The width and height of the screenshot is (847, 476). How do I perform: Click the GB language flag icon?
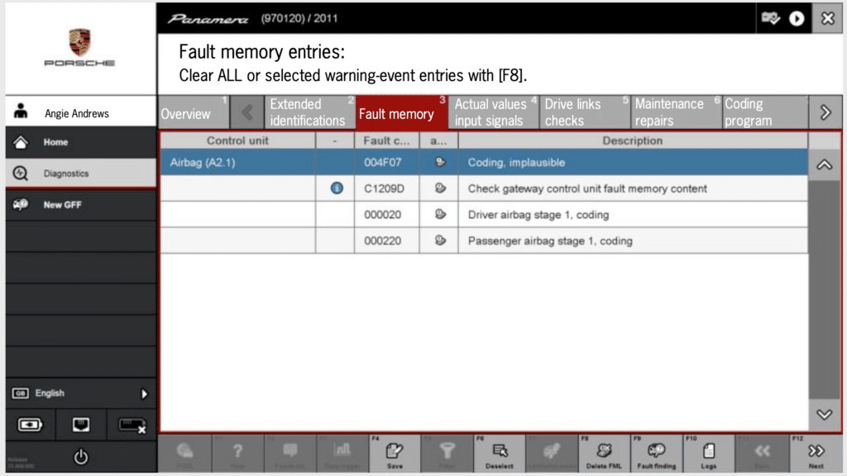tap(20, 393)
